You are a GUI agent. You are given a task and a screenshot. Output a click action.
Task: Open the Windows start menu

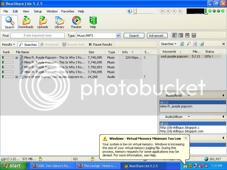[x=13, y=166]
